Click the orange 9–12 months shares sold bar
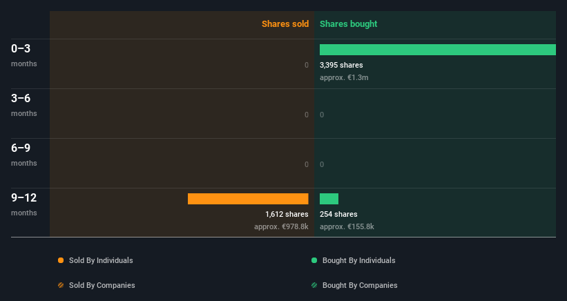This screenshot has width=567, height=301. coord(248,199)
